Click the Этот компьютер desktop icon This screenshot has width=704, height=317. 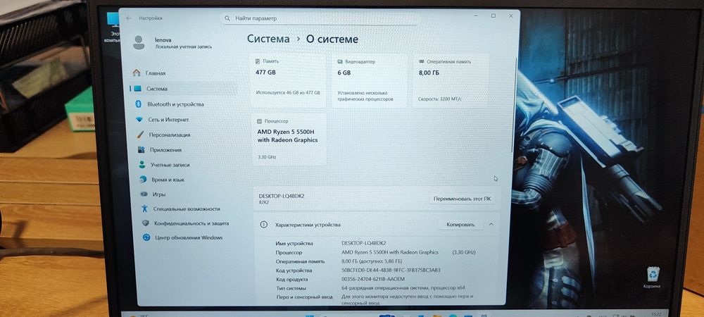(113, 27)
